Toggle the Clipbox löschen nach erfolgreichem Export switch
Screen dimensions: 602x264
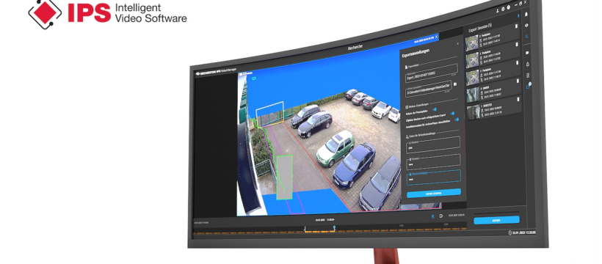[452, 114]
